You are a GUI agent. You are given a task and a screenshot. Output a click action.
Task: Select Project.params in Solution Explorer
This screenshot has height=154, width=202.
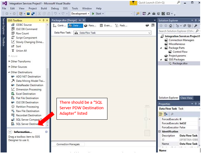point(177,56)
